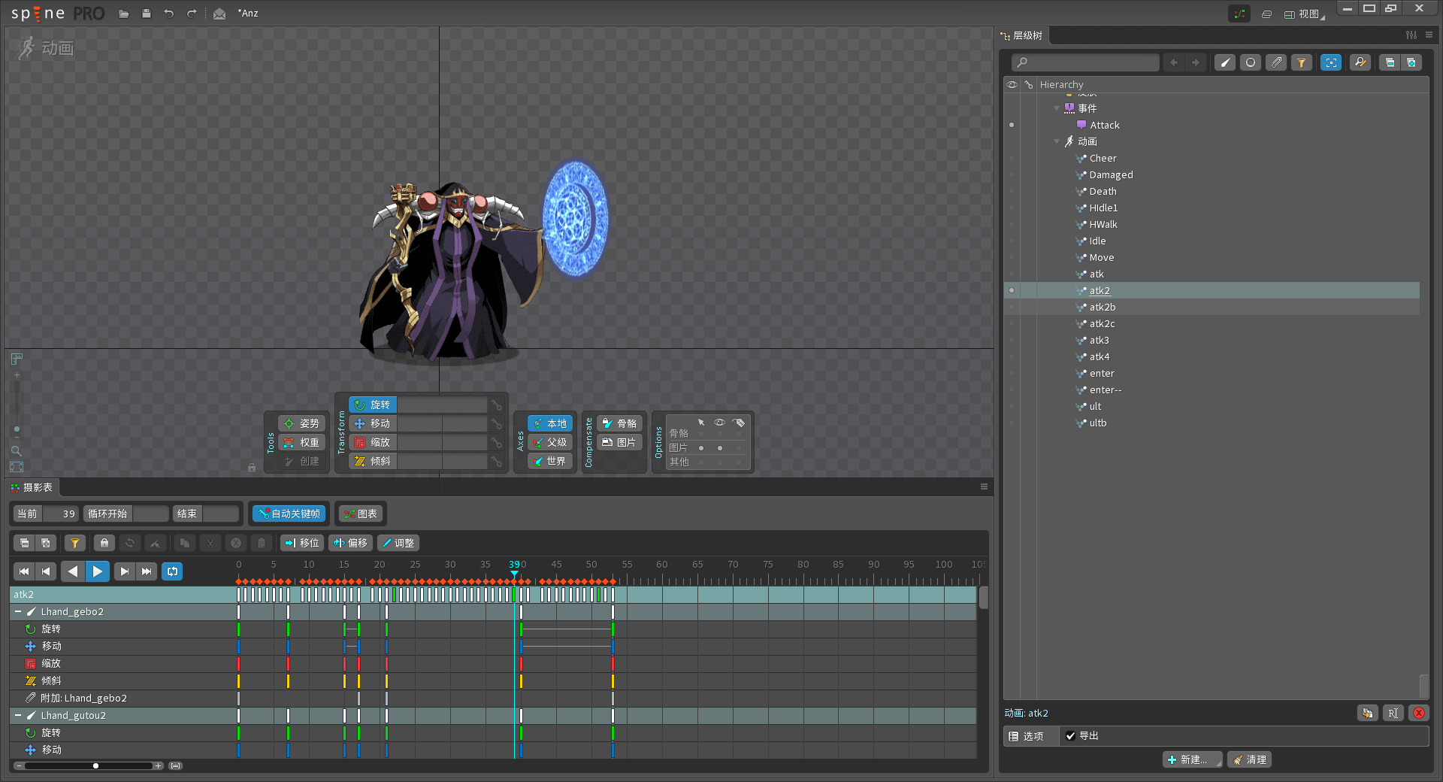
Task: Collapse all rows in dopesheet
Action: (x=24, y=543)
